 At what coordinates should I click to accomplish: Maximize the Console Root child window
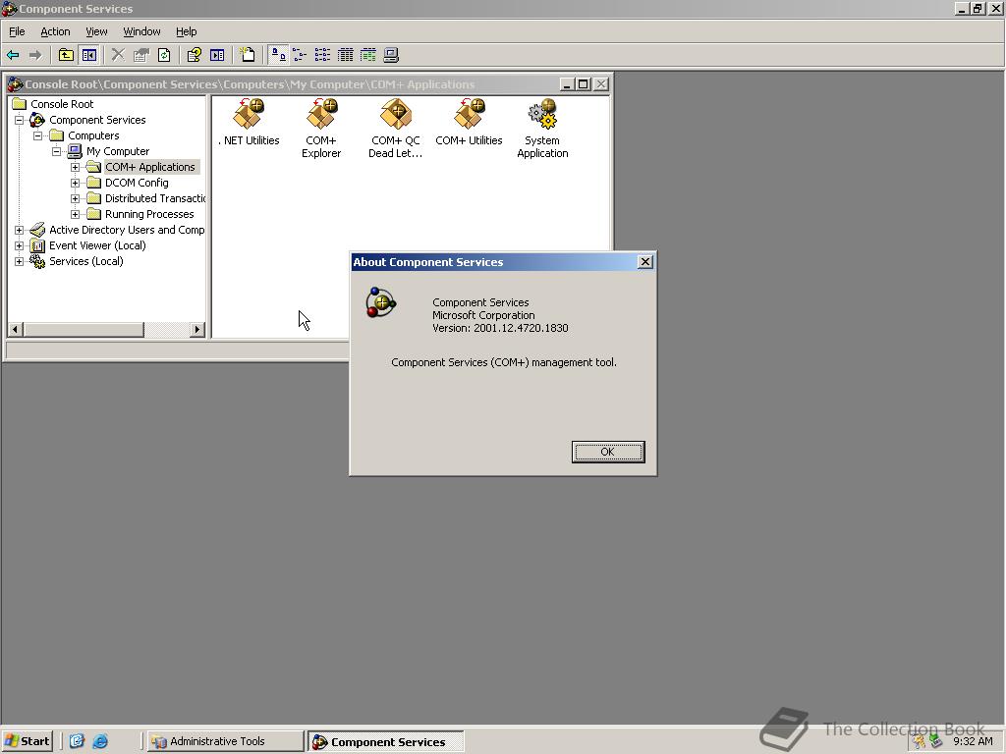pyautogui.click(x=584, y=84)
